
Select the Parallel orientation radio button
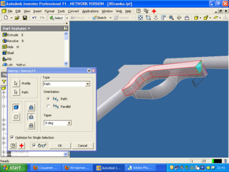coord(48,106)
